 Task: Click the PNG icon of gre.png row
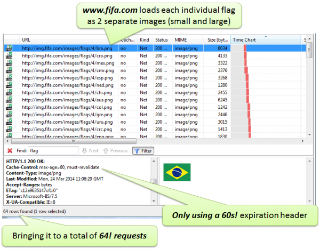(9, 114)
